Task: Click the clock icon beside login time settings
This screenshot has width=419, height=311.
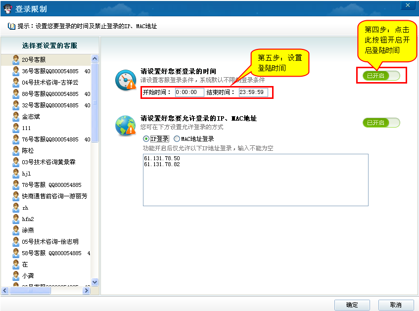Action: [x=125, y=80]
